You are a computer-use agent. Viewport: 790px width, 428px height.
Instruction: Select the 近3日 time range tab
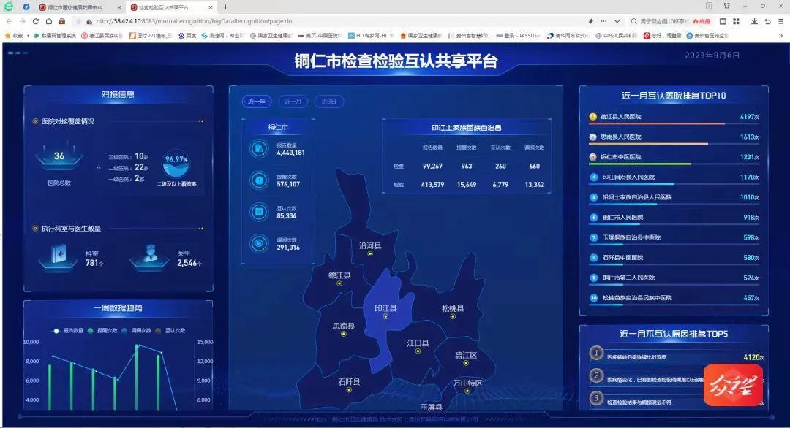pos(328,101)
